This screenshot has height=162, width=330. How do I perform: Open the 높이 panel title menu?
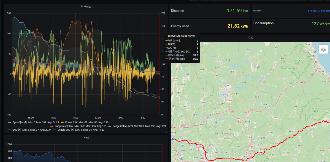pos(86,138)
